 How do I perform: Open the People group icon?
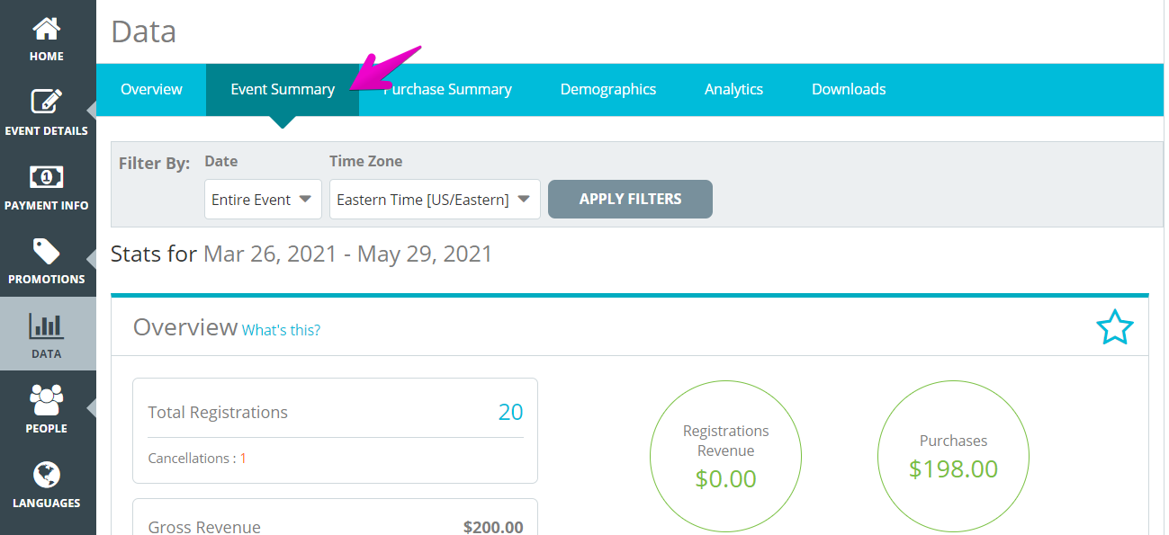pyautogui.click(x=47, y=400)
